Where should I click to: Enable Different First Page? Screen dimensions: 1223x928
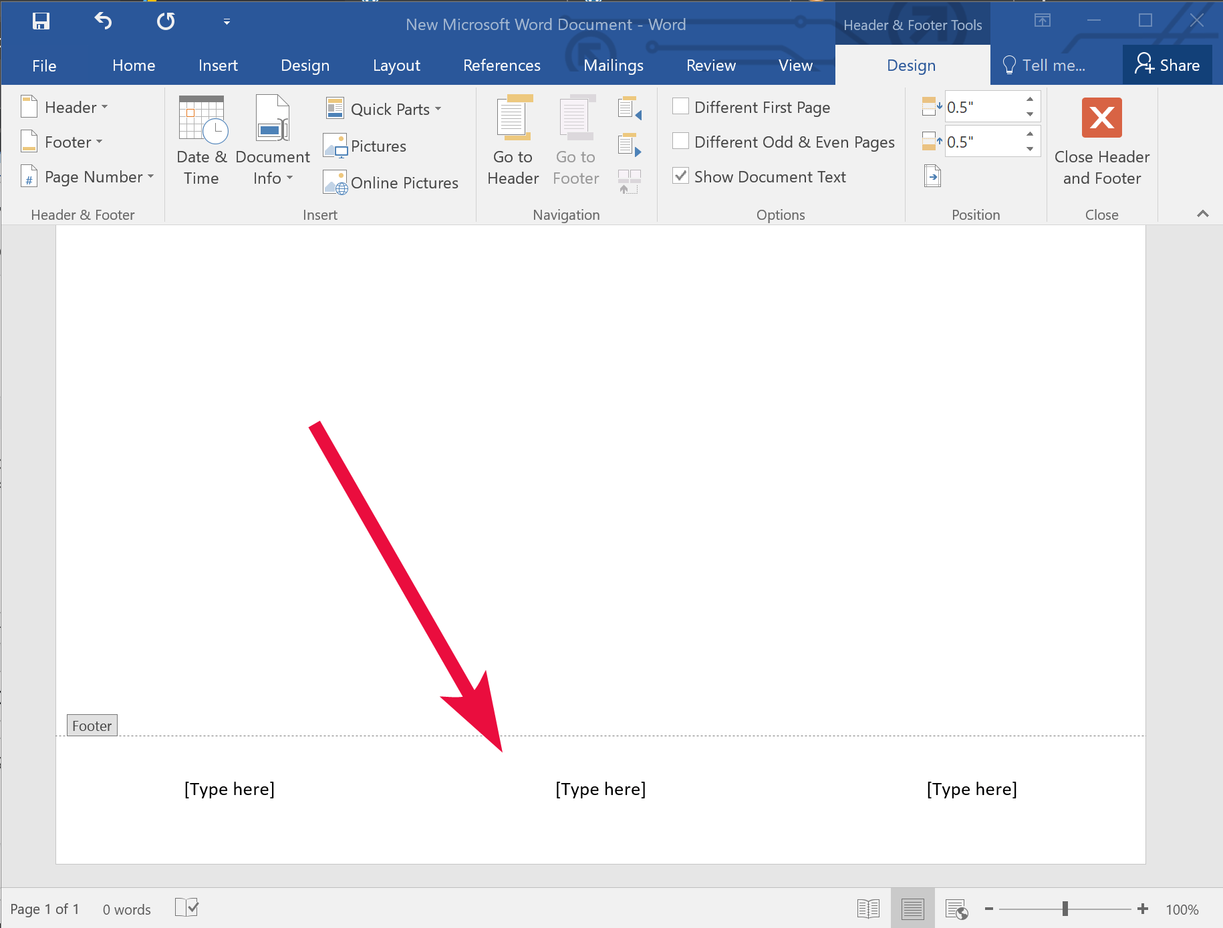pos(680,106)
